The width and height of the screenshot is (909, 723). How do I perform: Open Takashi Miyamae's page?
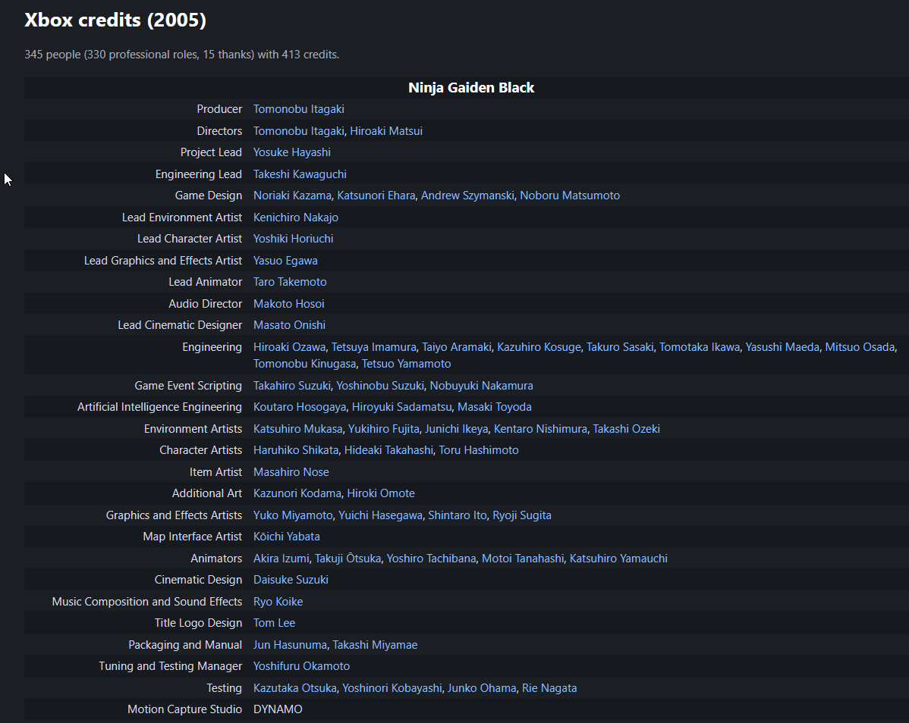click(x=375, y=645)
